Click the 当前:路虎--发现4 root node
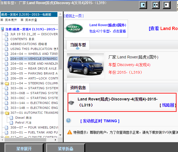The width and height of the screenshot is (178, 152). click(31, 29)
